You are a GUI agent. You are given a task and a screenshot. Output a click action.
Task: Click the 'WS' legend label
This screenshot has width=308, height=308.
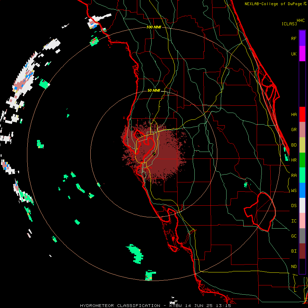coord(294,191)
